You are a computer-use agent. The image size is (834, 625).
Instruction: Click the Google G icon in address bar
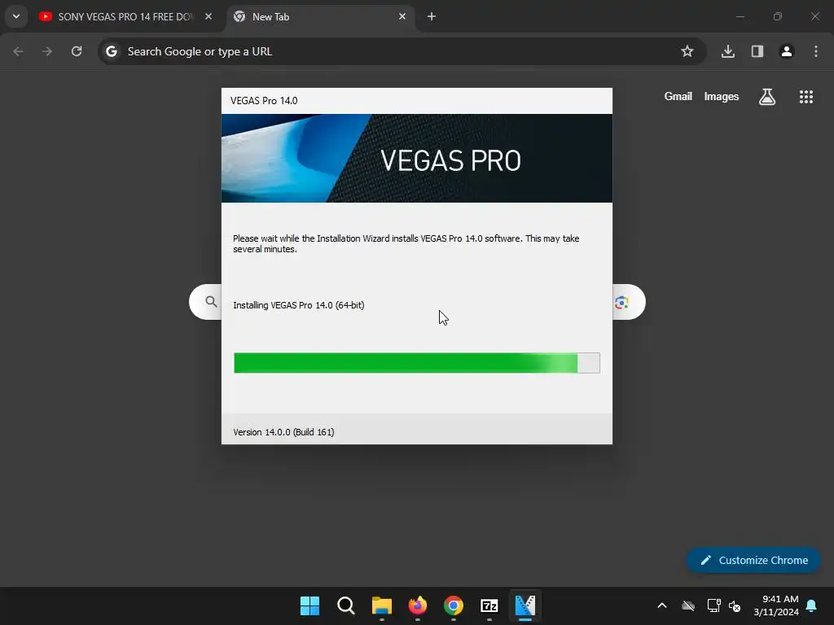(x=111, y=51)
